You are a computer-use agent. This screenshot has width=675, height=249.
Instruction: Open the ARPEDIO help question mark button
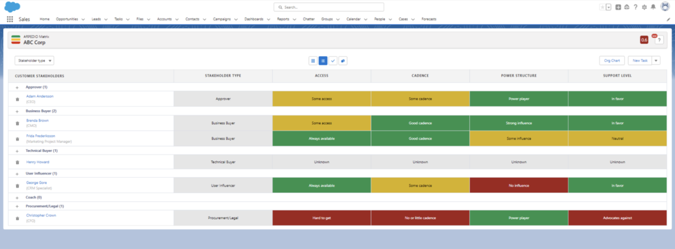pyautogui.click(x=659, y=40)
